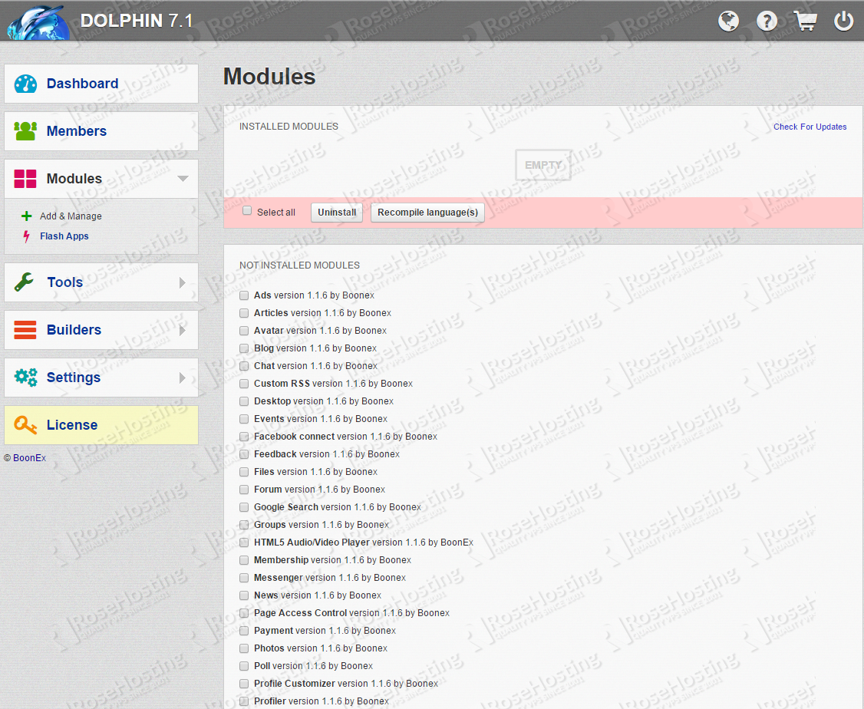This screenshot has width=864, height=709.
Task: Click the Dolphin logo in the header
Action: coord(37,21)
